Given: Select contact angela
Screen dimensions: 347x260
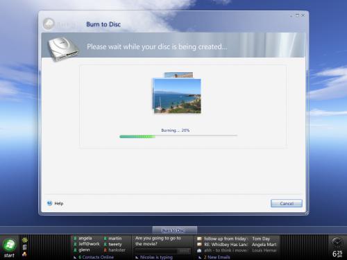Looking at the screenshot, I should coord(85,239).
